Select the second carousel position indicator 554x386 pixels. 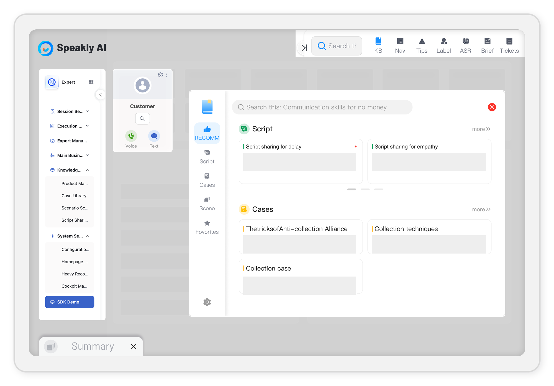(x=365, y=189)
